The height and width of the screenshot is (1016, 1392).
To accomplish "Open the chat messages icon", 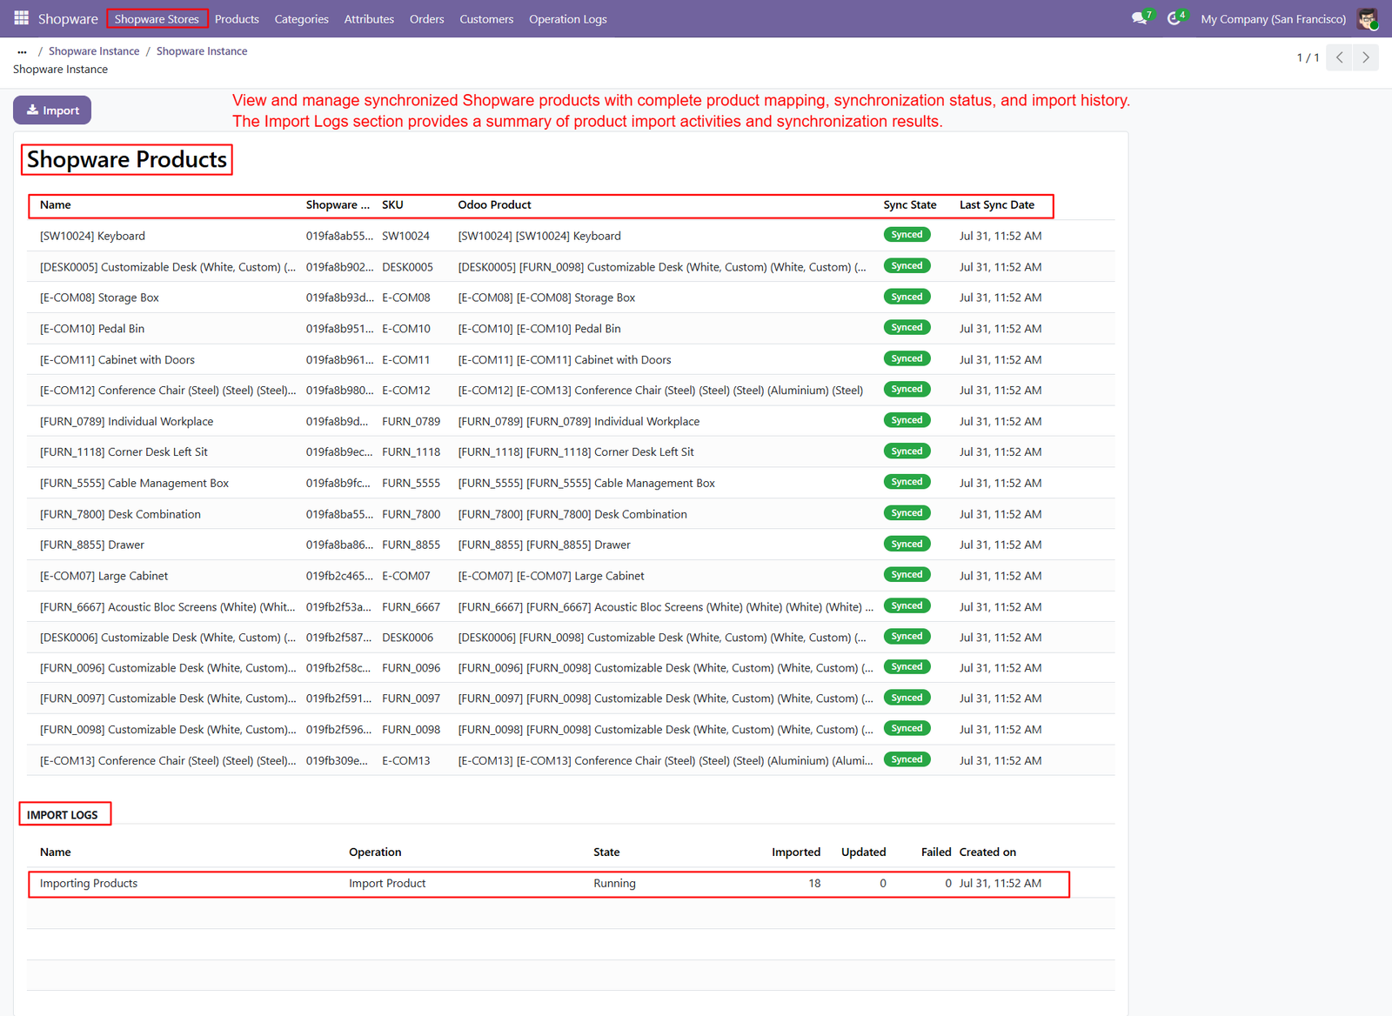I will coord(1141,18).
